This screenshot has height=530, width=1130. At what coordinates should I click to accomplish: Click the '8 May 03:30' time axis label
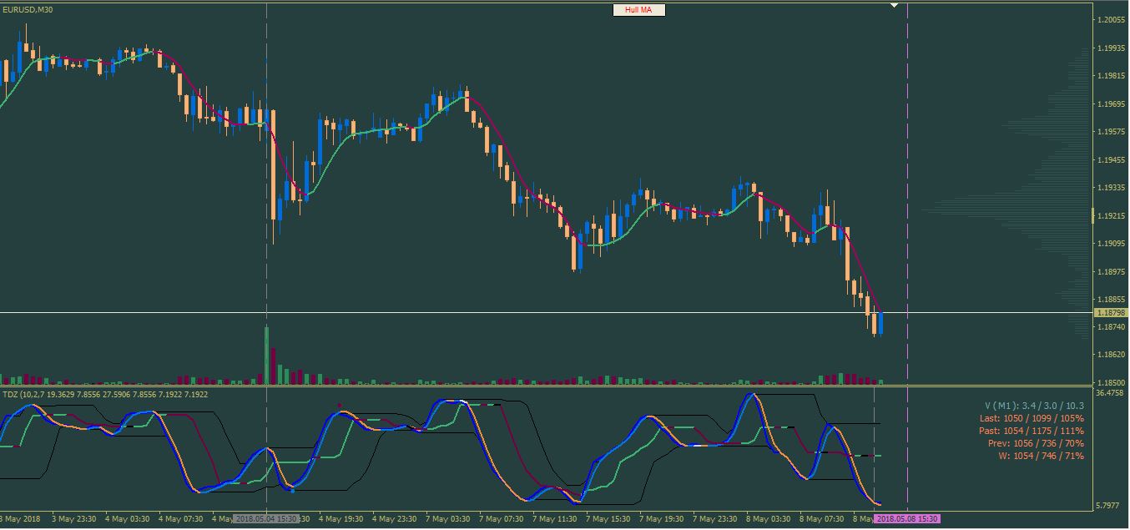click(x=768, y=519)
